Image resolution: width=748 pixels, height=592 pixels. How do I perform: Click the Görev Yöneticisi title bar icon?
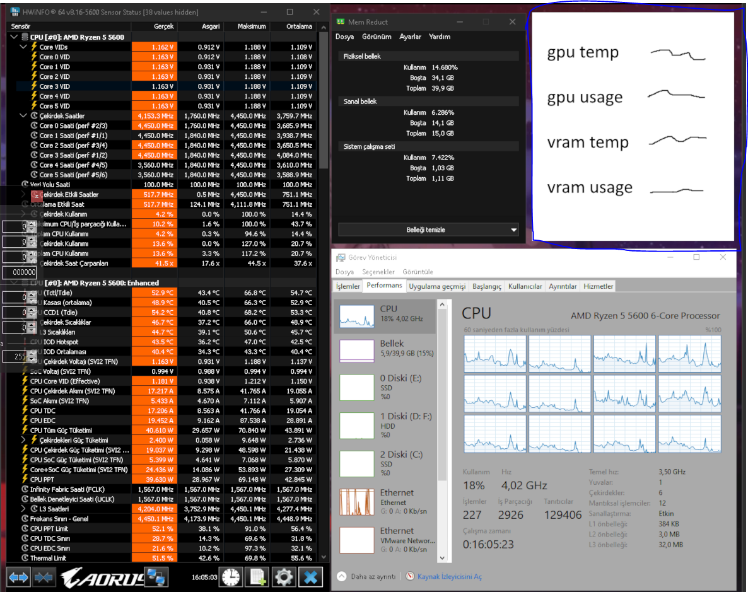(x=341, y=258)
